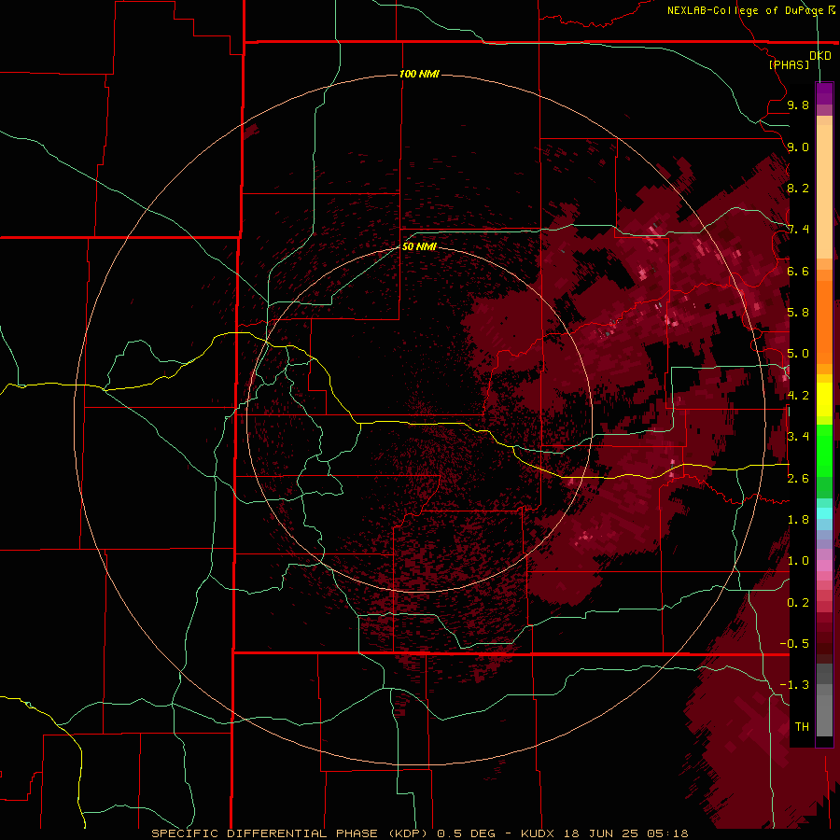Click the 50 NMI range ring label
840x840 pixels.
click(x=419, y=246)
